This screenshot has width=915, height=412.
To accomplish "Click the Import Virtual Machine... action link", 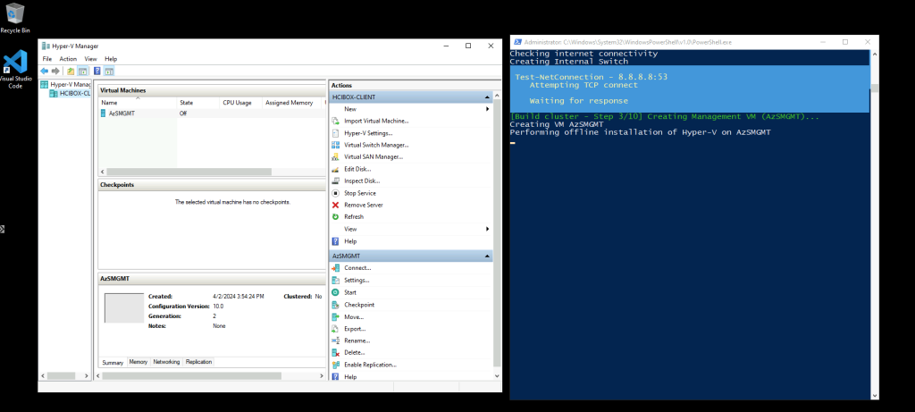I will coord(376,121).
